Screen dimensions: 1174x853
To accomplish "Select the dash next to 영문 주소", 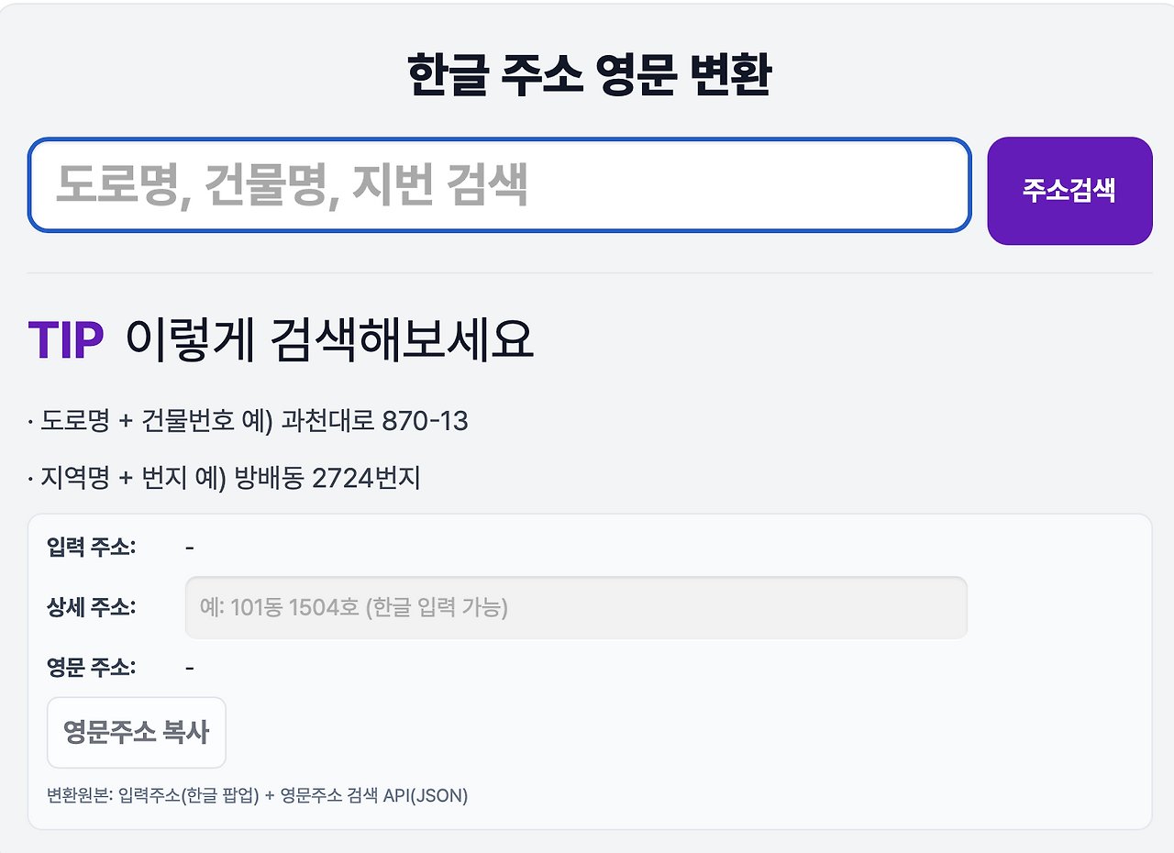I will pyautogui.click(x=189, y=668).
